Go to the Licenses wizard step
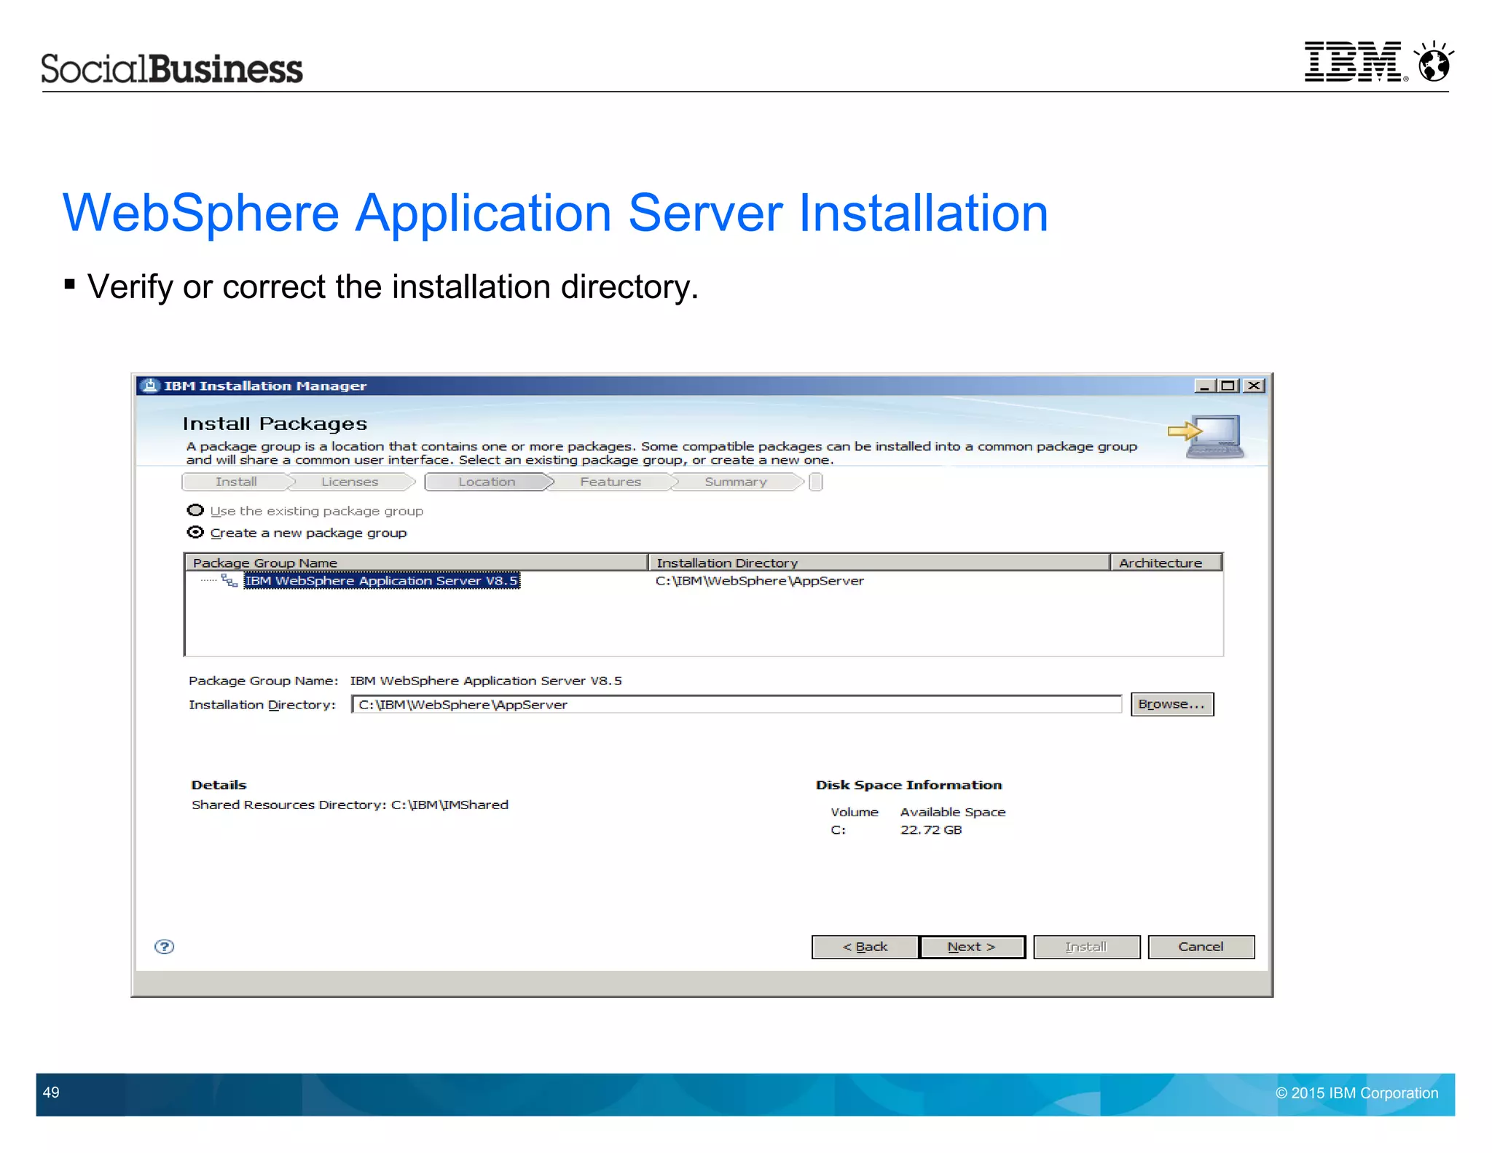 350,482
